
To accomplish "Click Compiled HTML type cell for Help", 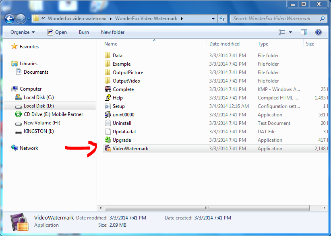I will 278,98.
